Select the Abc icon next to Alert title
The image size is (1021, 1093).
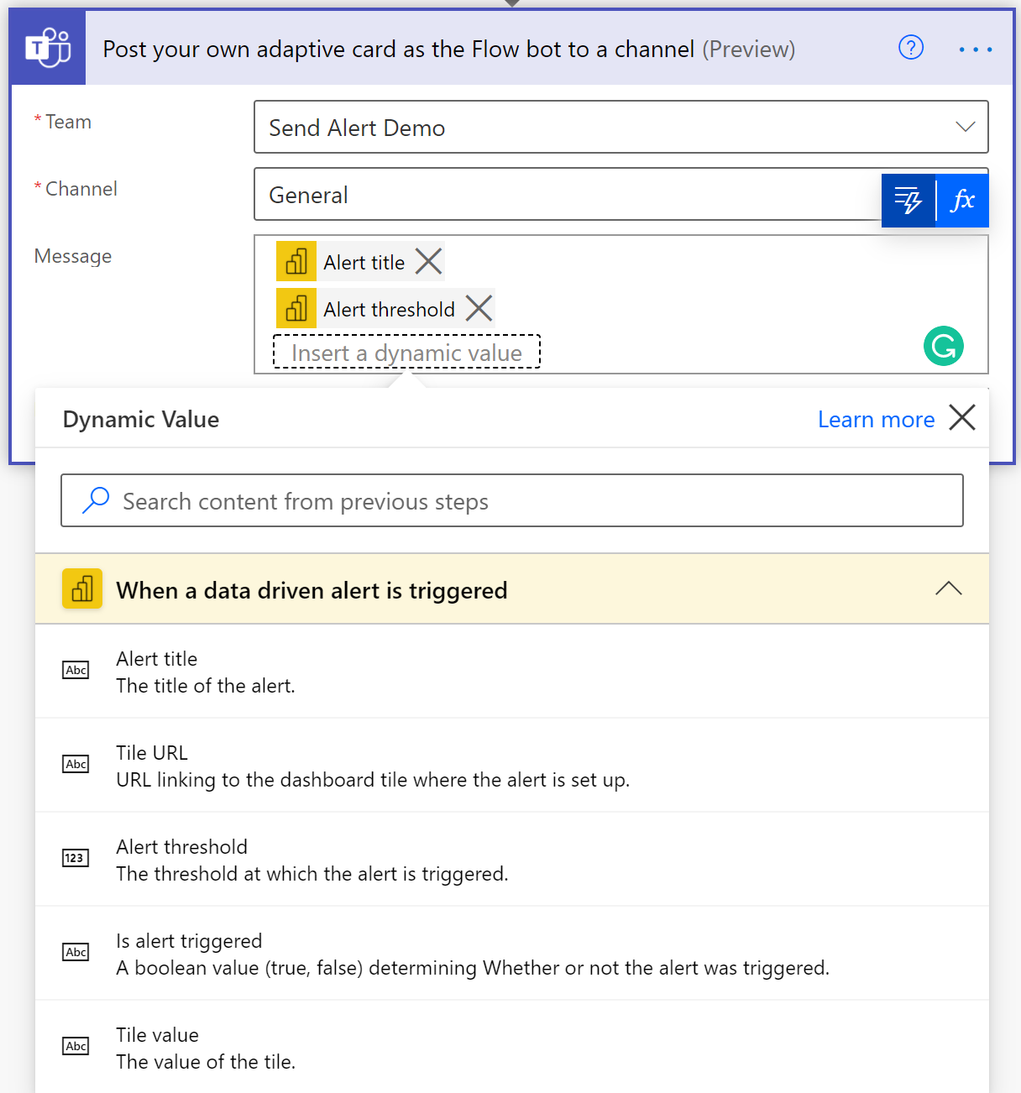point(76,670)
